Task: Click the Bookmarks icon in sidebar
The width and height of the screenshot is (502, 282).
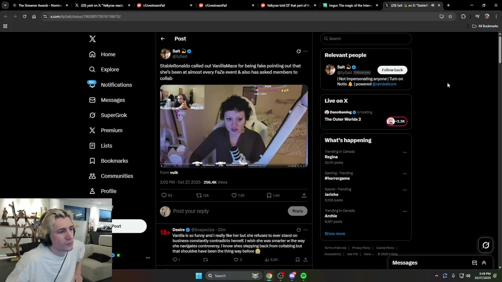Action: point(92,161)
